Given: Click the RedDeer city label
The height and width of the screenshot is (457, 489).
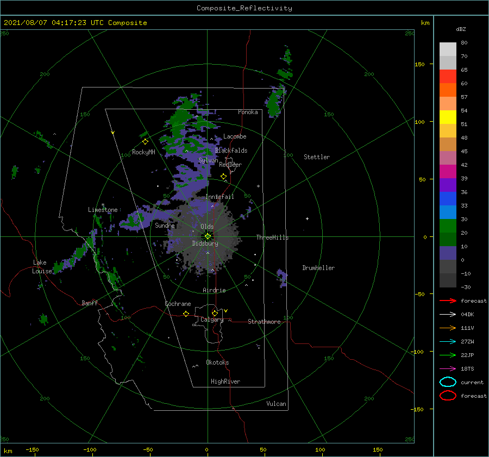Looking at the screenshot, I should coord(230,165).
